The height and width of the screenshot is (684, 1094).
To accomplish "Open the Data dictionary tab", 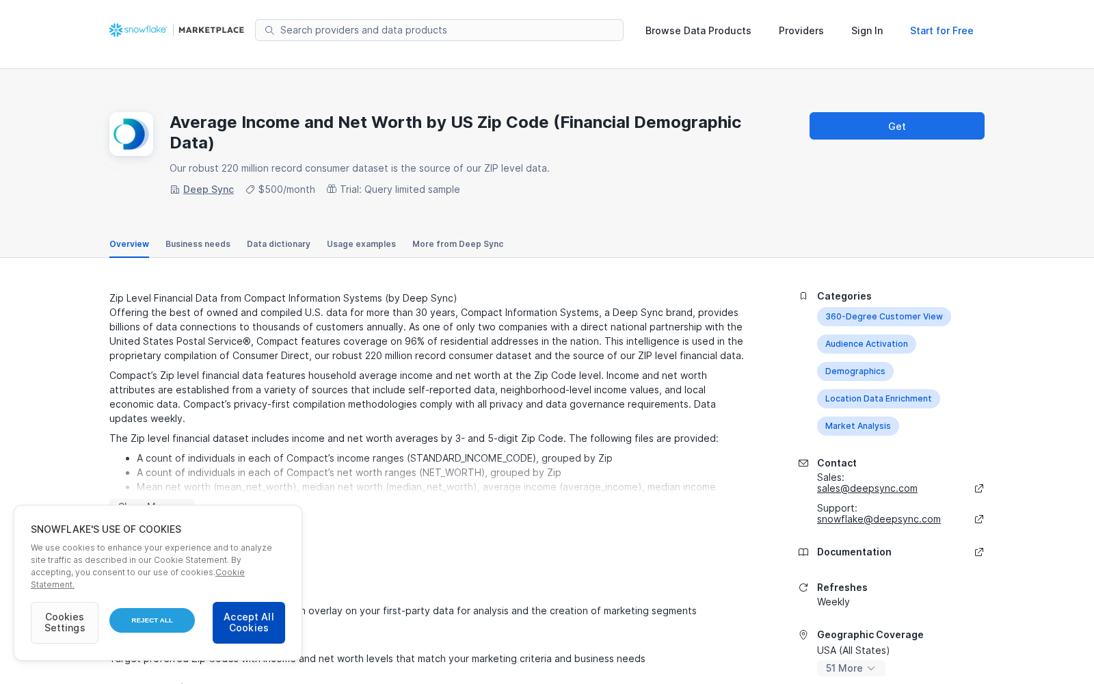I will pos(278,244).
